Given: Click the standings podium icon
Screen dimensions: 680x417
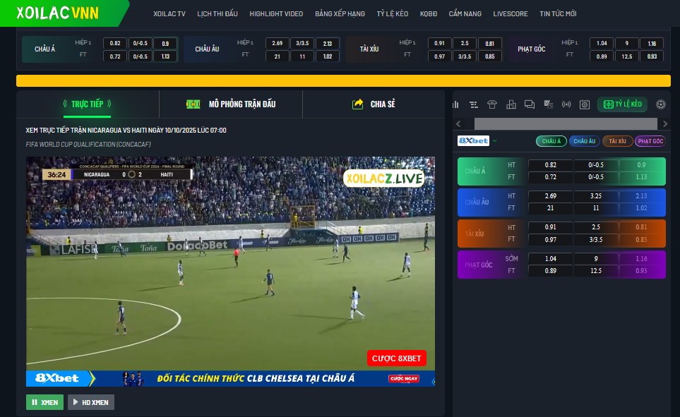Looking at the screenshot, I should (x=511, y=104).
